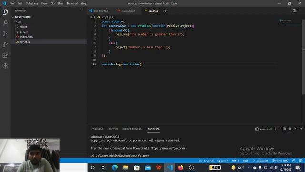The width and height of the screenshot is (305, 172).
Task: Open Task View on the taskbar
Action: coord(103,168)
